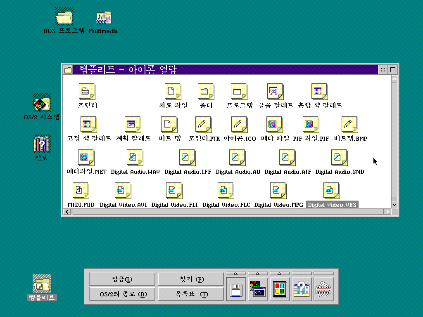Select the Digital Video.AVI template
This screenshot has height=317, width=423.
[x=123, y=191]
